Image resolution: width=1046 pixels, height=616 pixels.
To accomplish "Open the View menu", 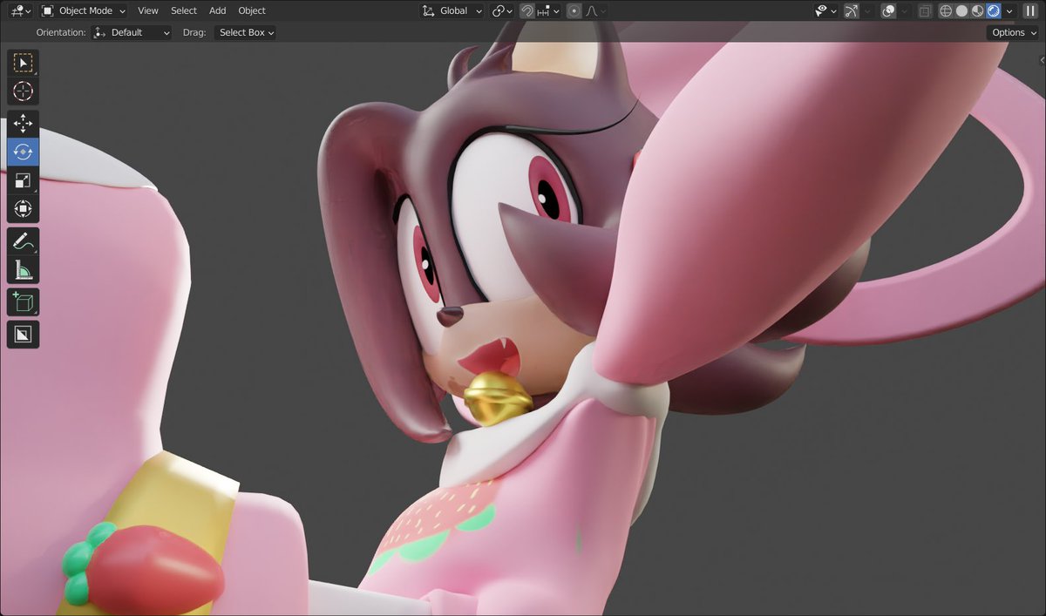I will pyautogui.click(x=148, y=10).
